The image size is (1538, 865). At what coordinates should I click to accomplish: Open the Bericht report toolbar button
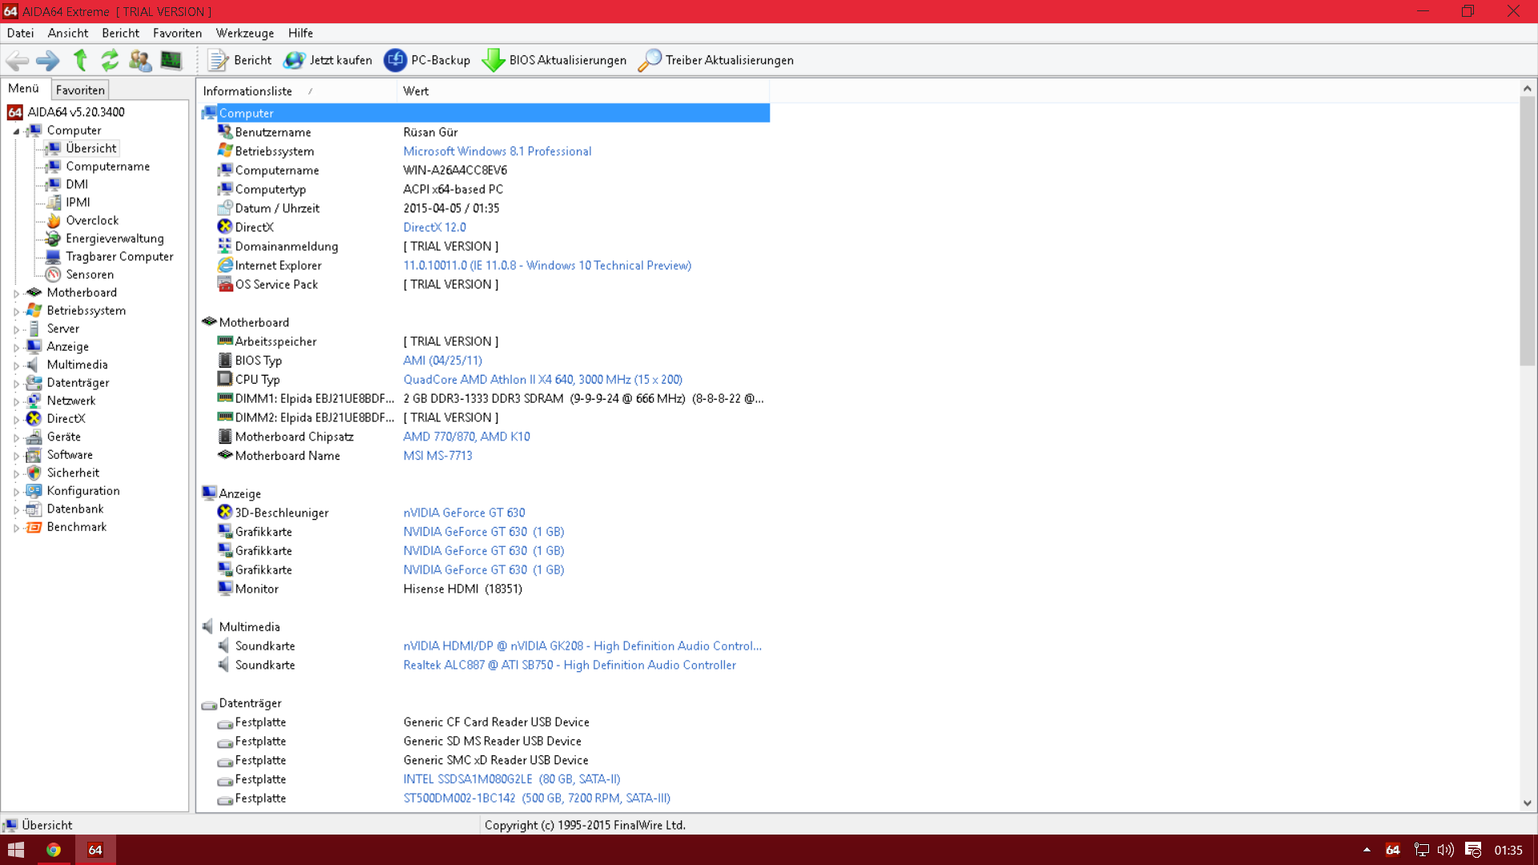(x=240, y=60)
